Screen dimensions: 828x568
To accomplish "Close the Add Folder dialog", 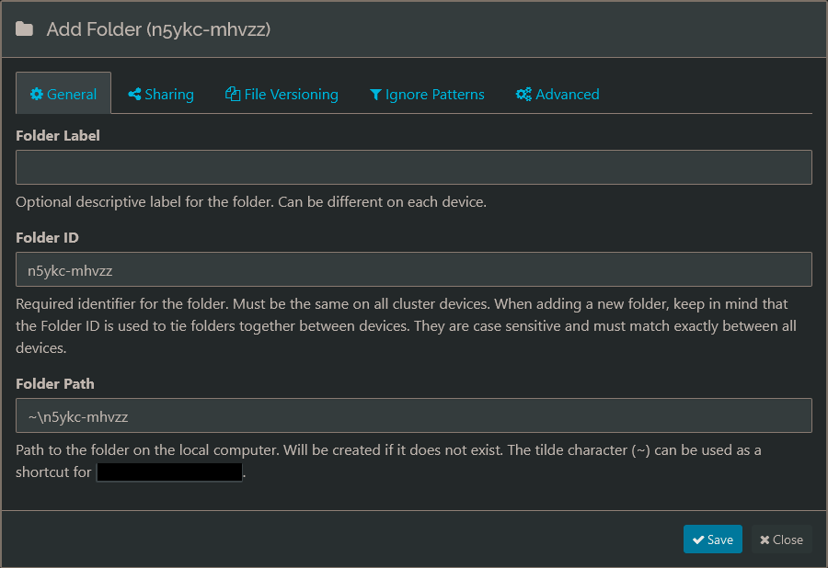I will pos(782,540).
